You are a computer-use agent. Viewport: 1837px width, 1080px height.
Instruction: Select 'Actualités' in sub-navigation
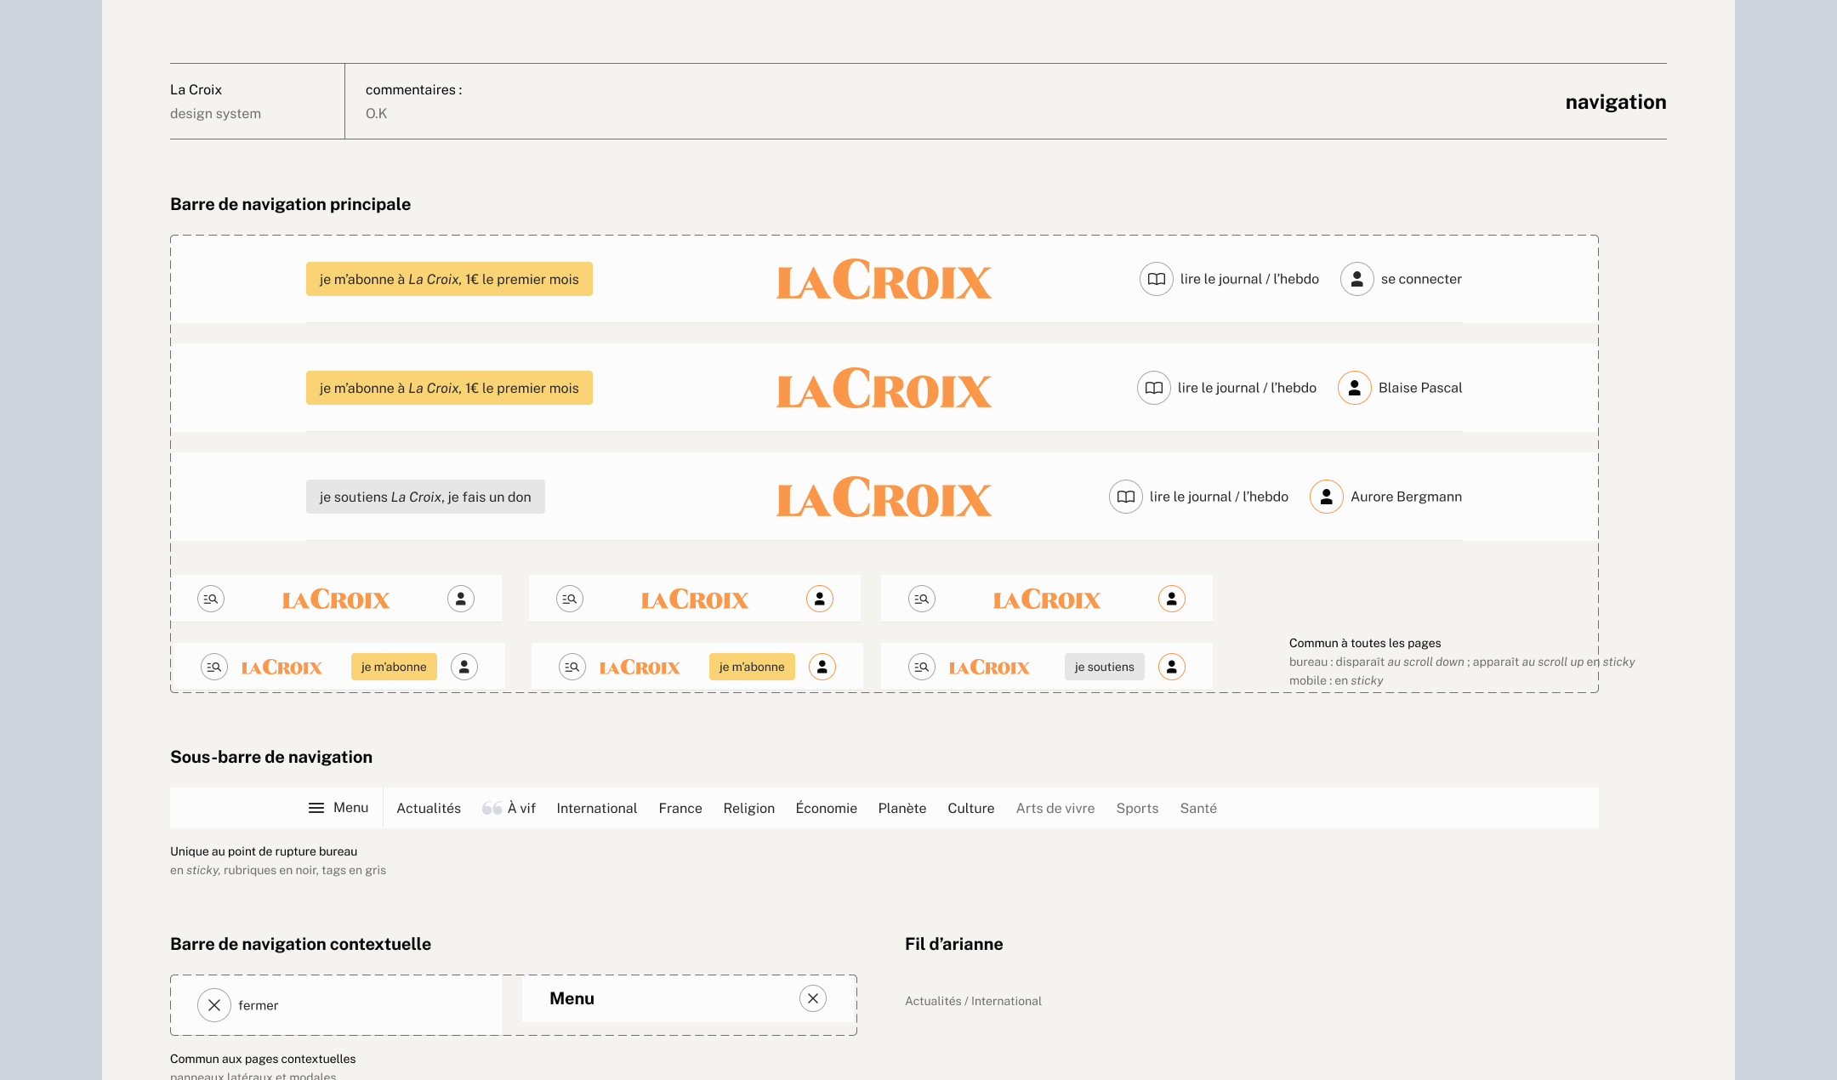pyautogui.click(x=429, y=808)
